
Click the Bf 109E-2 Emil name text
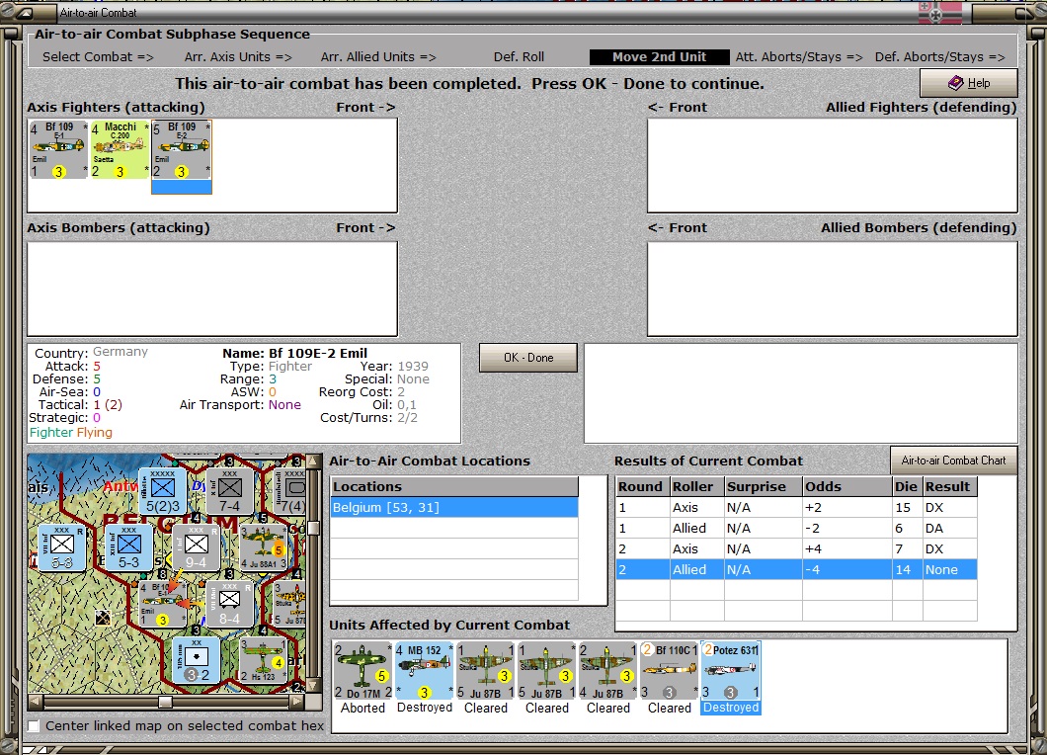coord(318,353)
